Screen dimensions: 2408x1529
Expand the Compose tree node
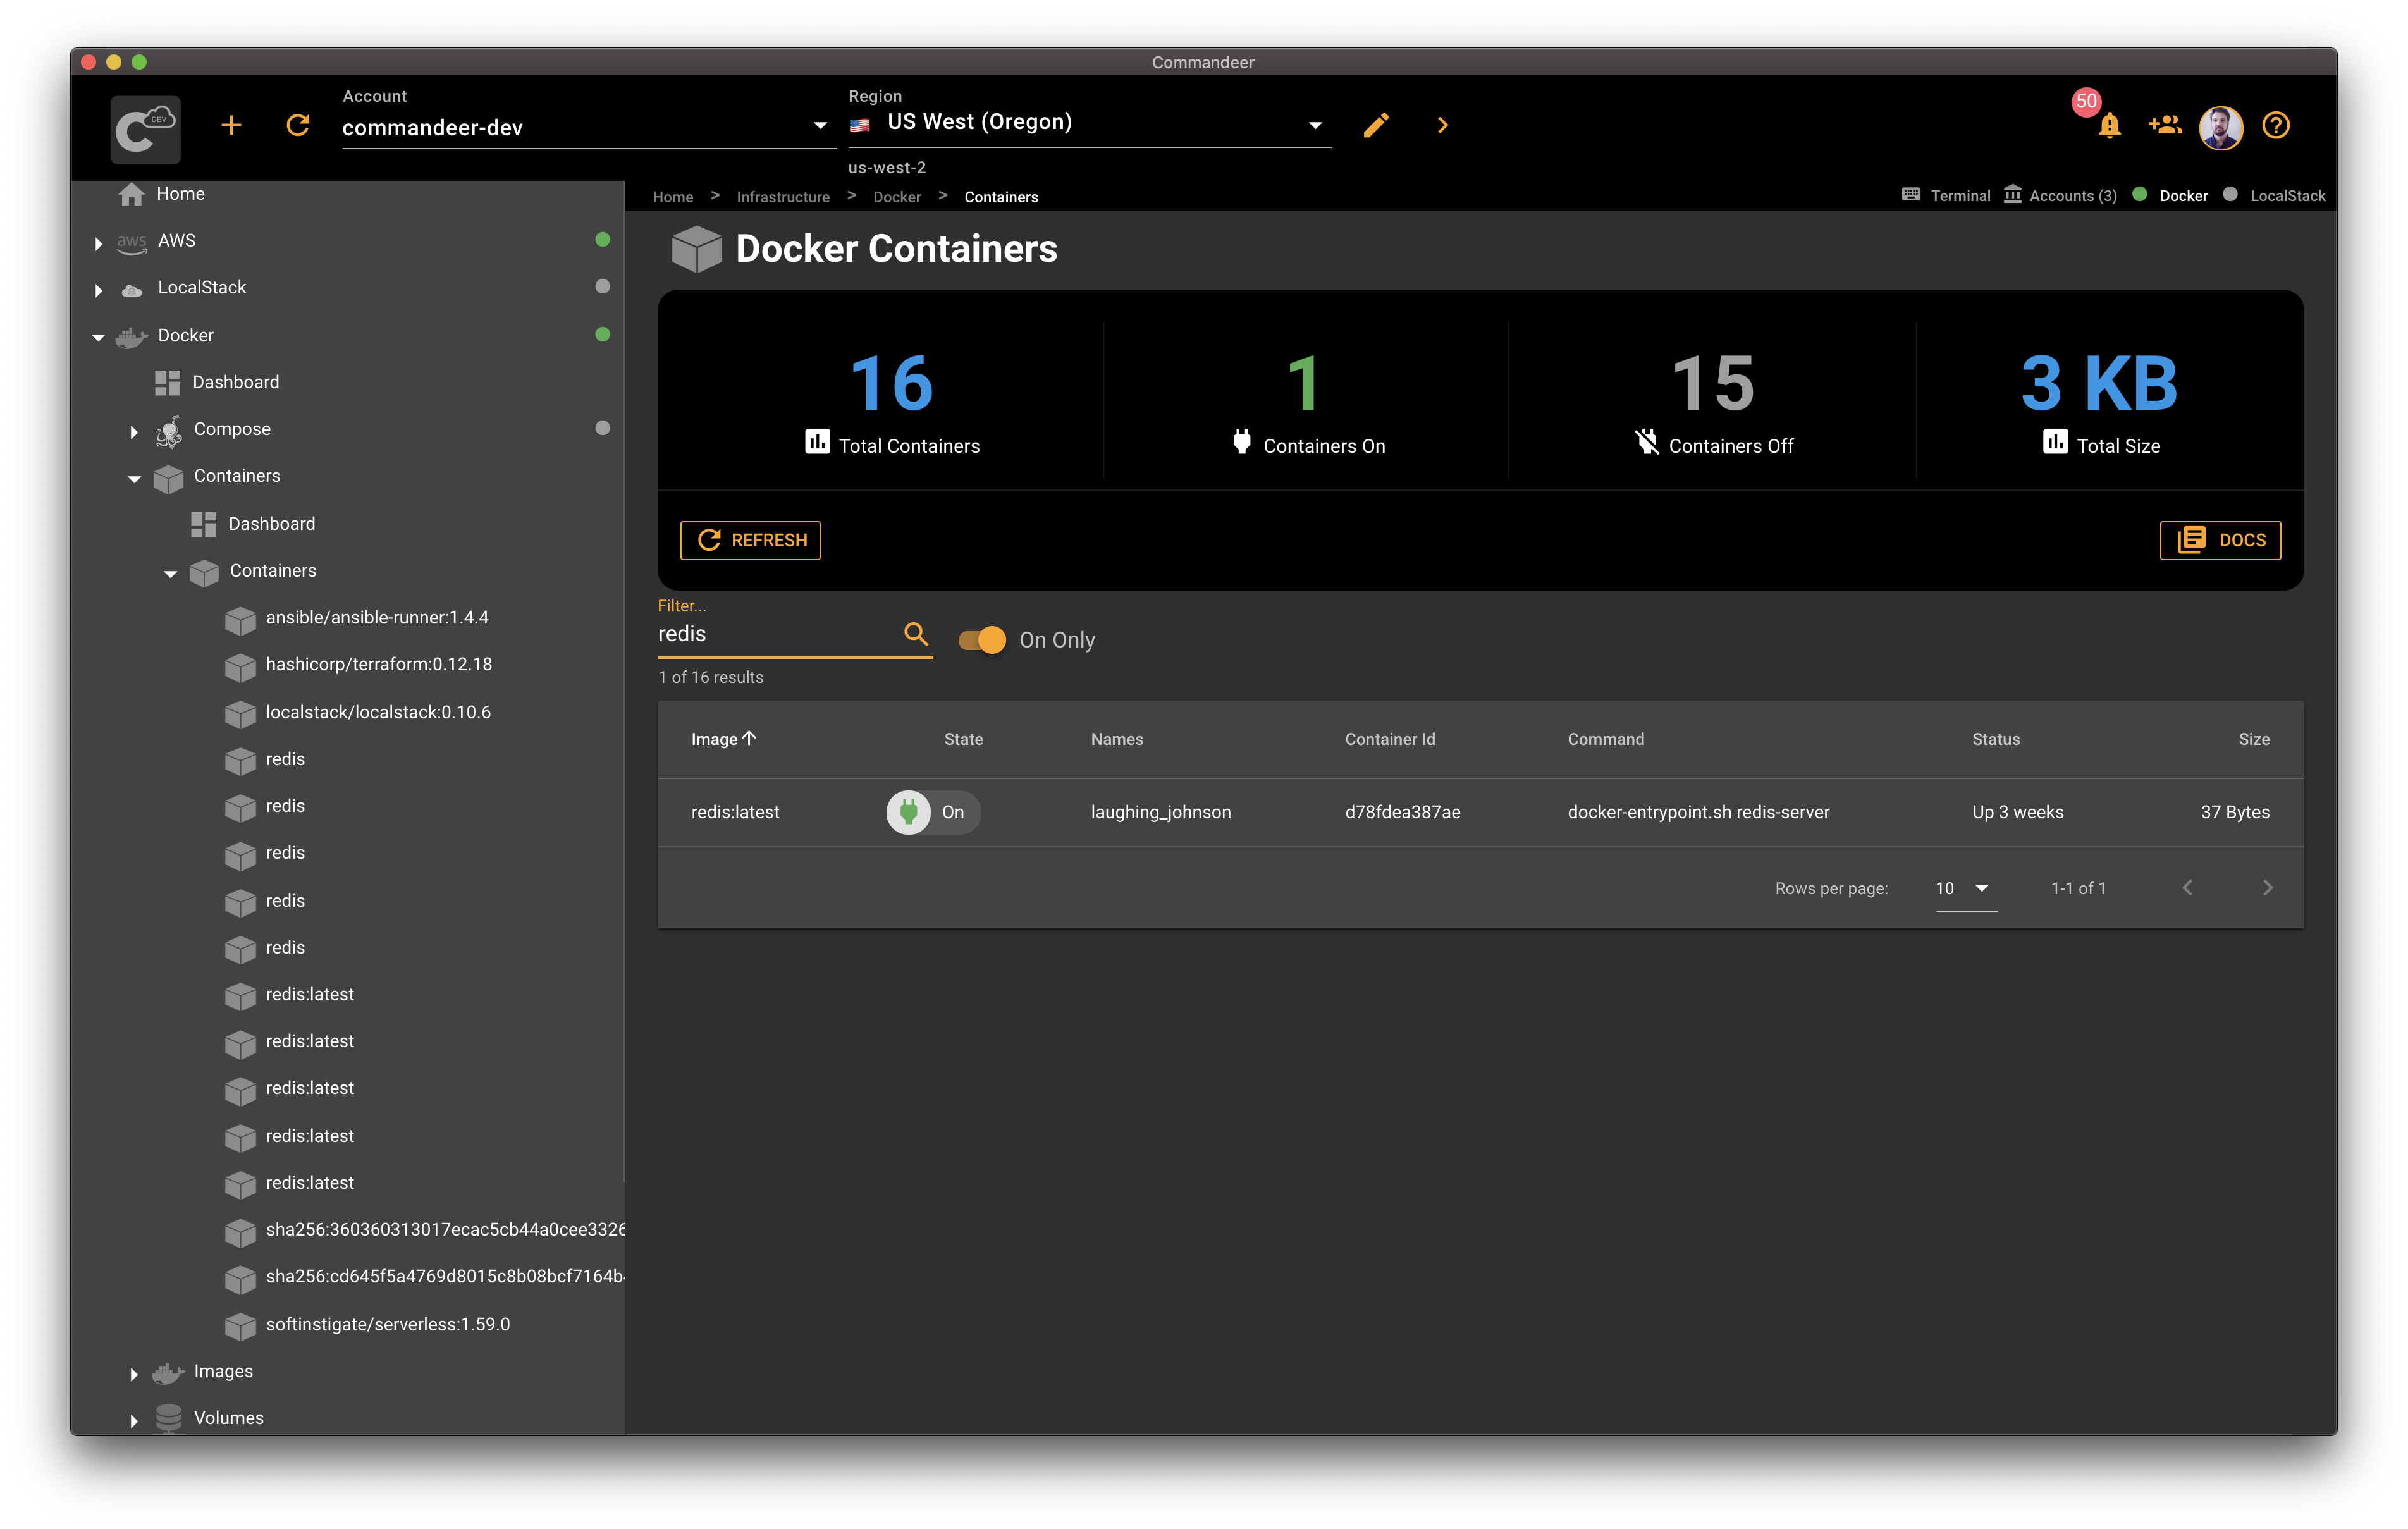coord(133,432)
